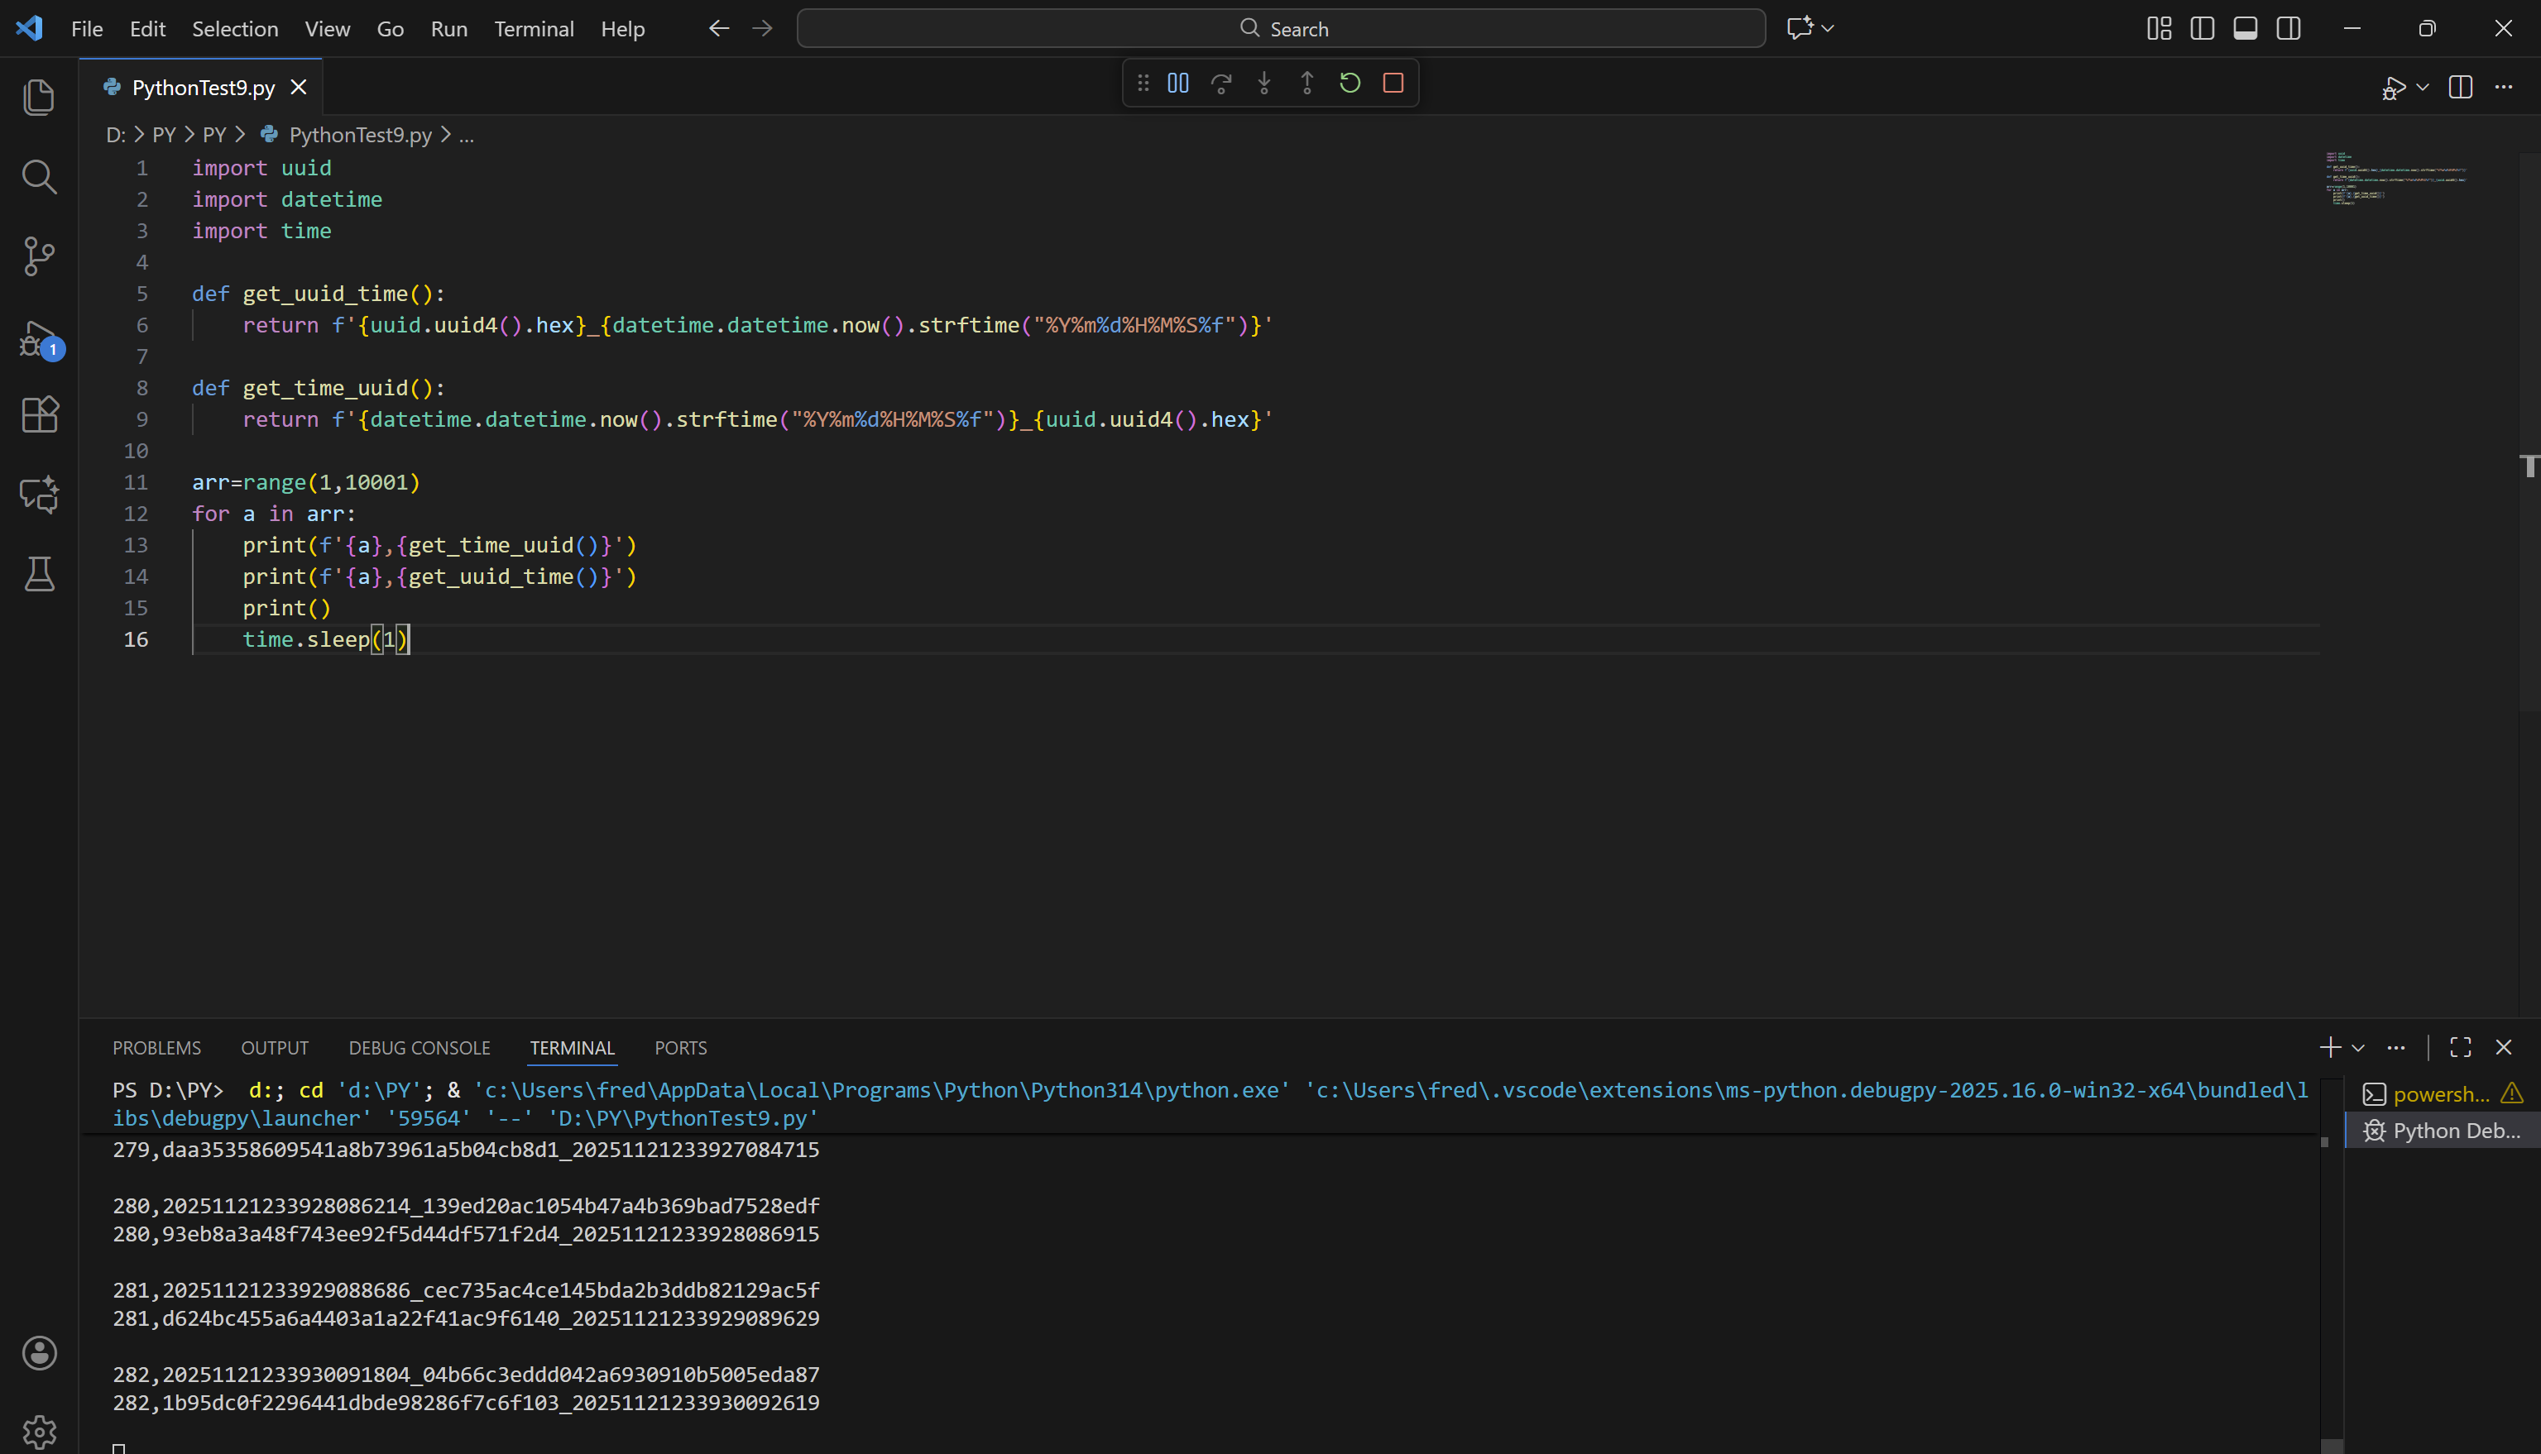The width and height of the screenshot is (2541, 1454).
Task: Step into with the down arrow
Action: (1263, 83)
